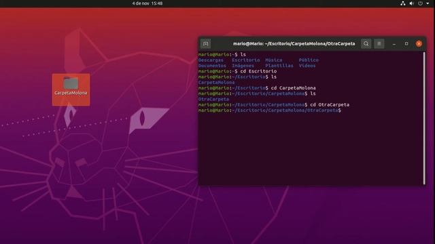This screenshot has height=244, width=435.
Task: Click the terminal window title text
Action: tap(294, 43)
